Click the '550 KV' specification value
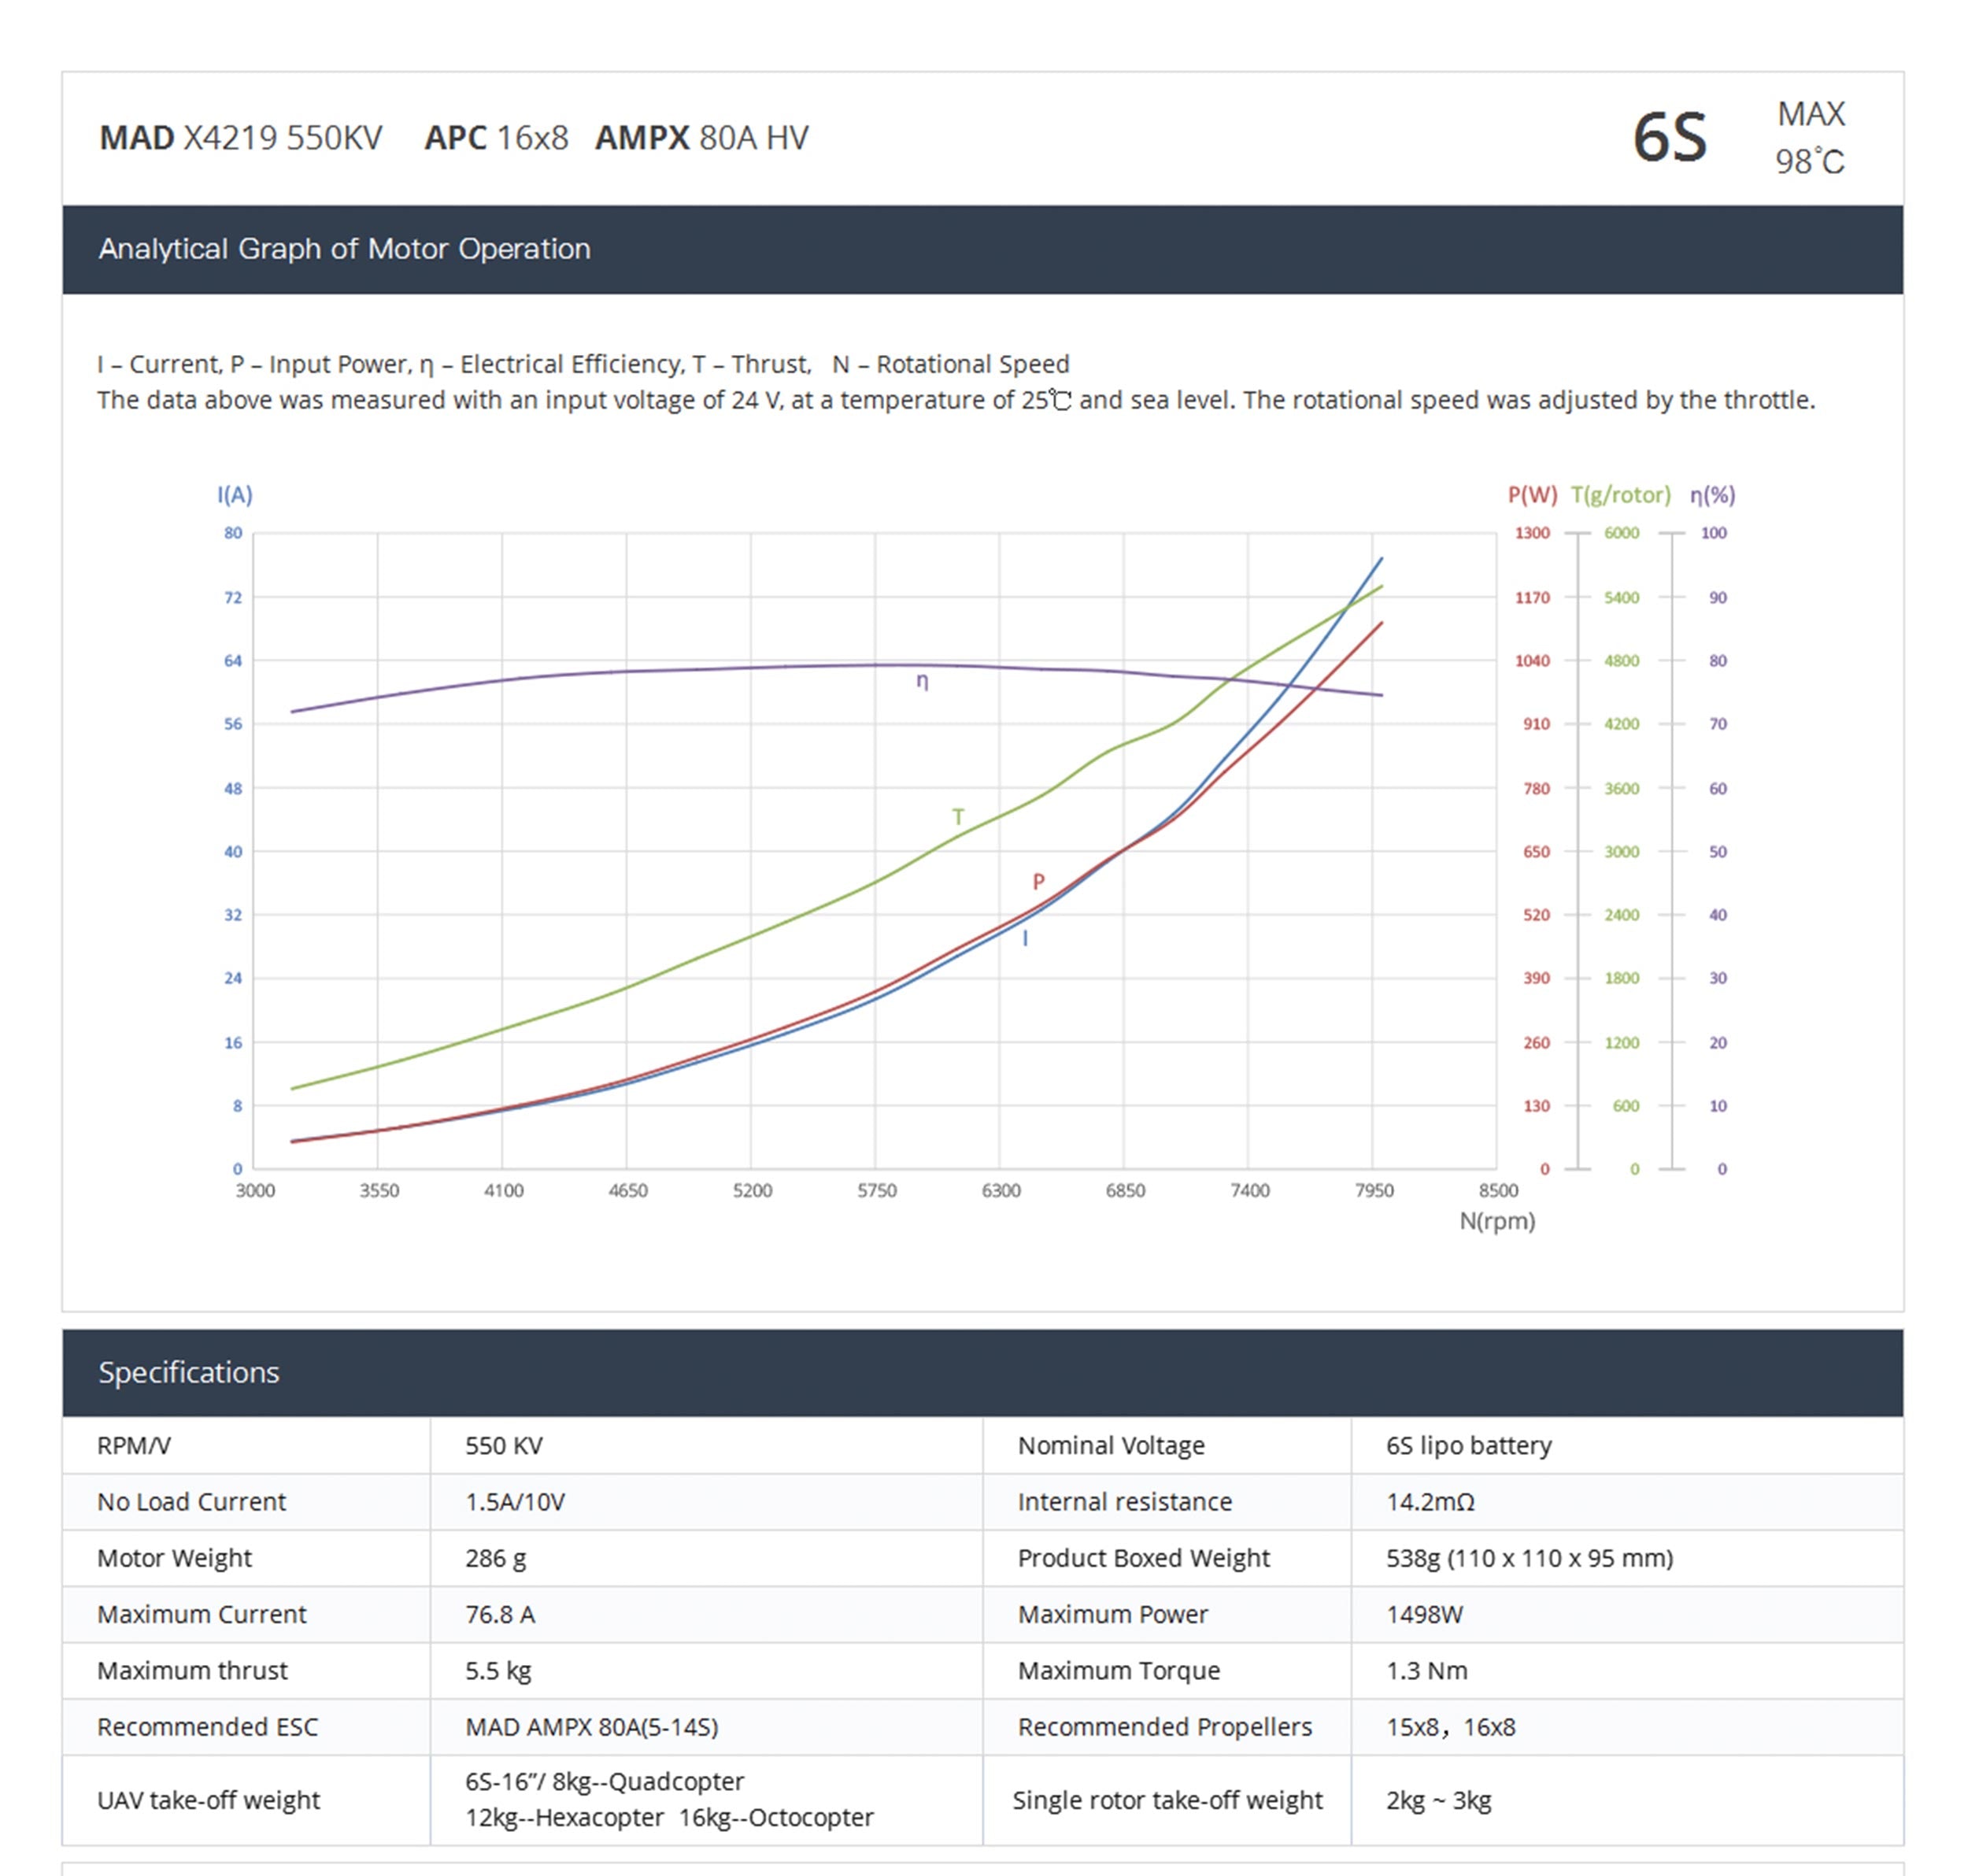Screen dimensions: 1968x1876 pyautogui.click(x=504, y=1445)
